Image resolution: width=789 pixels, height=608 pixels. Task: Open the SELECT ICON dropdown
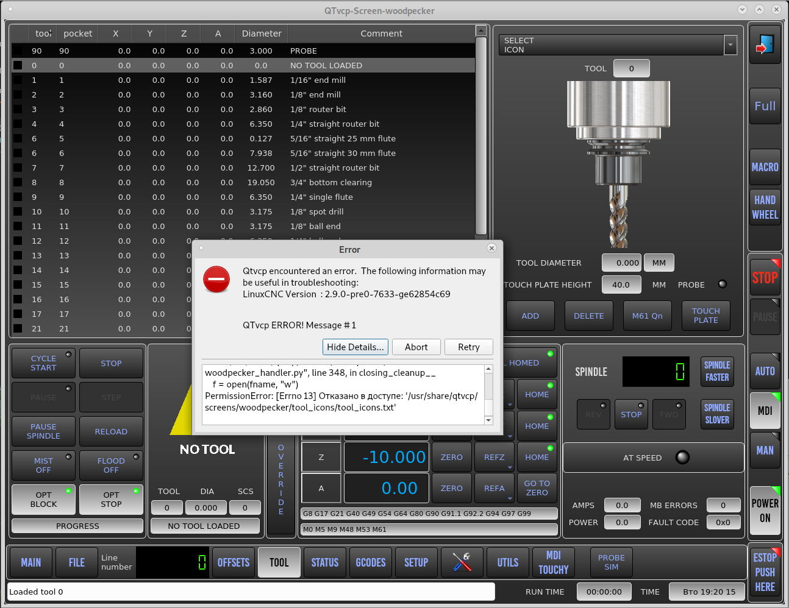(730, 45)
